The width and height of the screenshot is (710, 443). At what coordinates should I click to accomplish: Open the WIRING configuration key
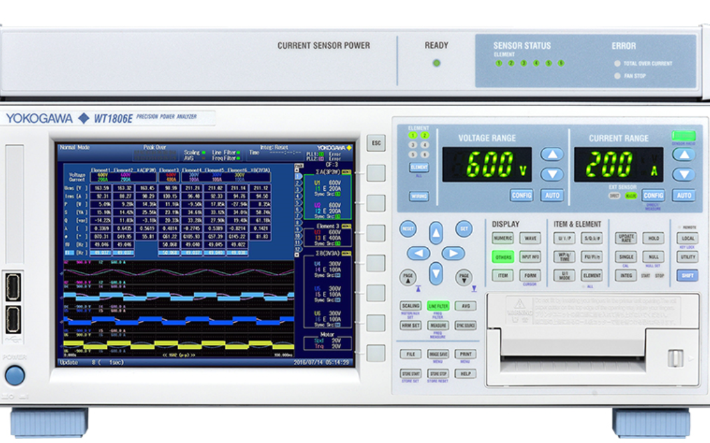coord(418,196)
